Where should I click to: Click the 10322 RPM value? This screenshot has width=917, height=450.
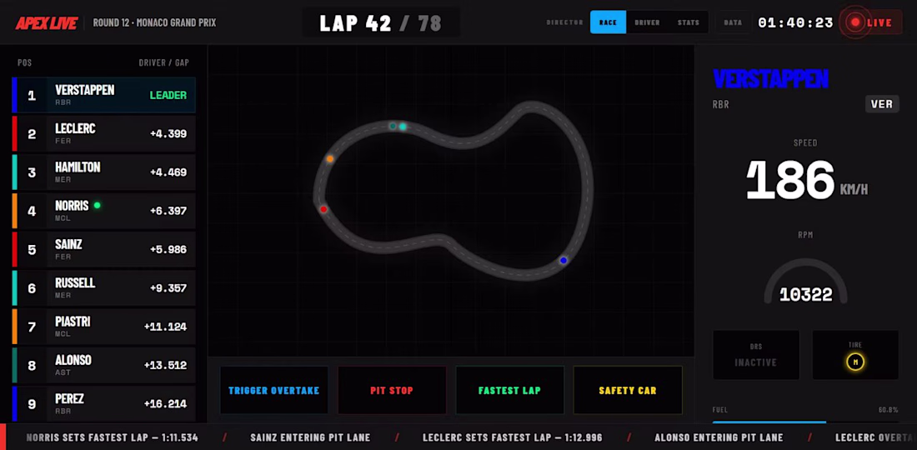click(806, 294)
